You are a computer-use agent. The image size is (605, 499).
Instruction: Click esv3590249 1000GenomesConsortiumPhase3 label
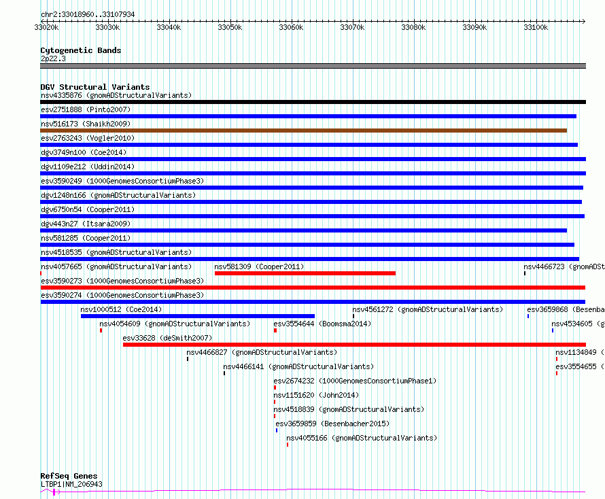click(x=122, y=181)
